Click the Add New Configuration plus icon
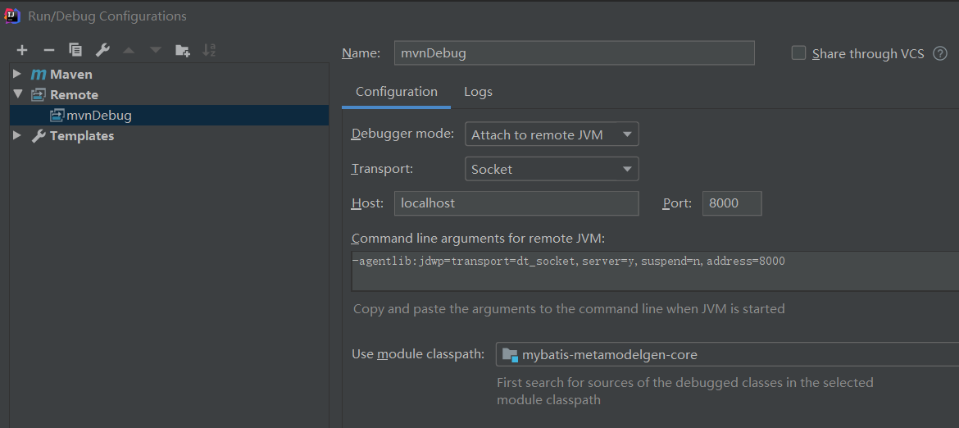The image size is (959, 428). point(22,51)
